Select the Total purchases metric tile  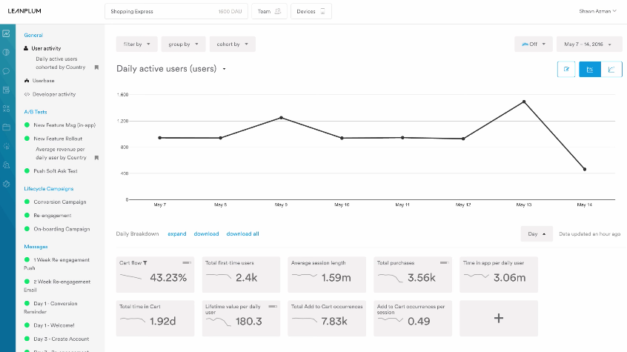click(x=412, y=273)
